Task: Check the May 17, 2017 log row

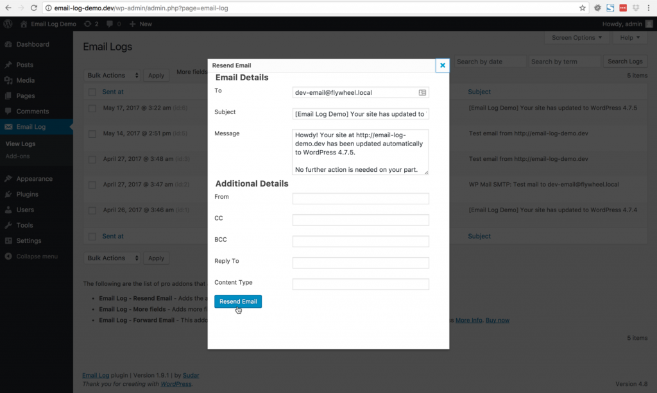Action: [92, 108]
